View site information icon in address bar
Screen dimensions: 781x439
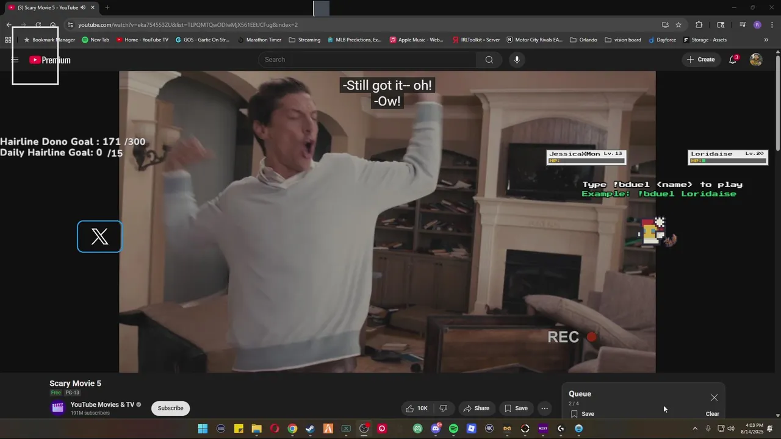70,25
